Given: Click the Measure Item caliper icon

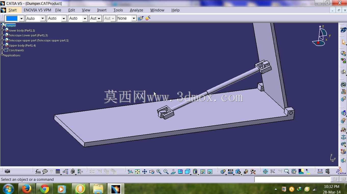Looking at the screenshot, I should click(x=327, y=172).
